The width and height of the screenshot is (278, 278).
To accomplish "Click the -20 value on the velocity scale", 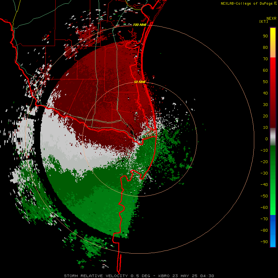I will (x=264, y=162).
